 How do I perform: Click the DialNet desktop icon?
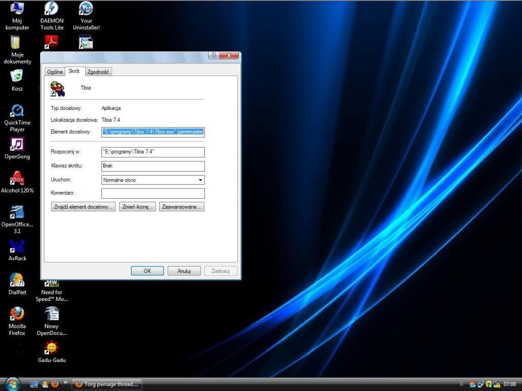(x=17, y=284)
